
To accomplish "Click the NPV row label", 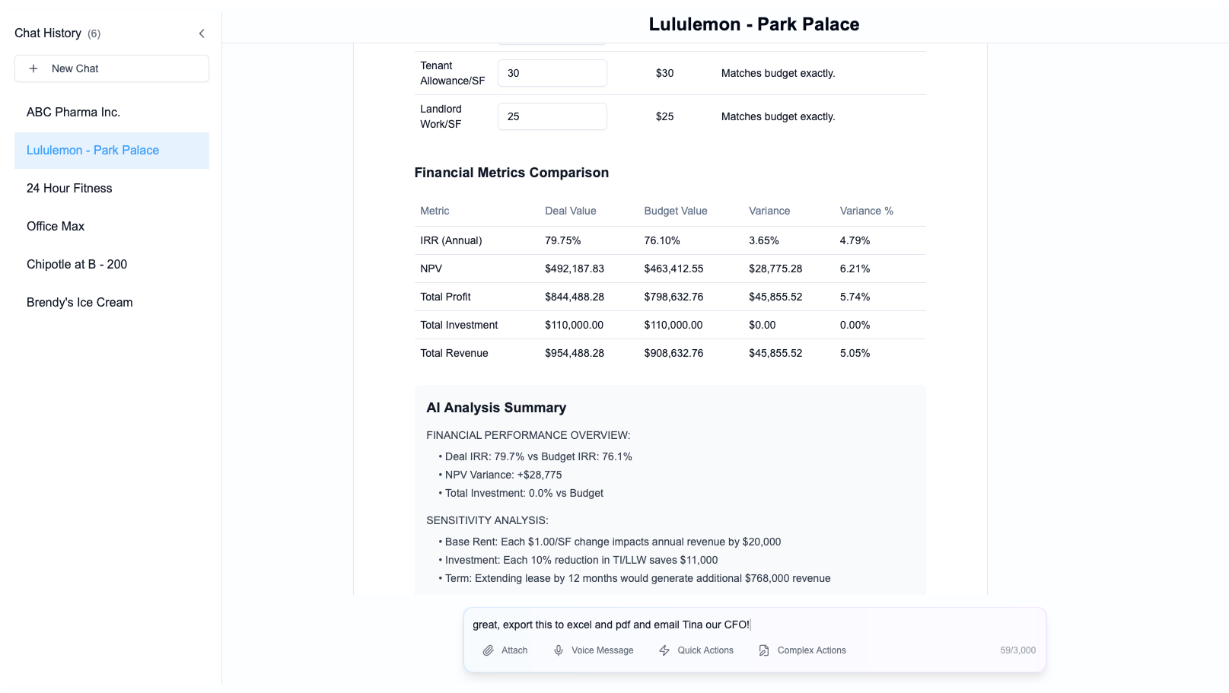I will [x=431, y=269].
